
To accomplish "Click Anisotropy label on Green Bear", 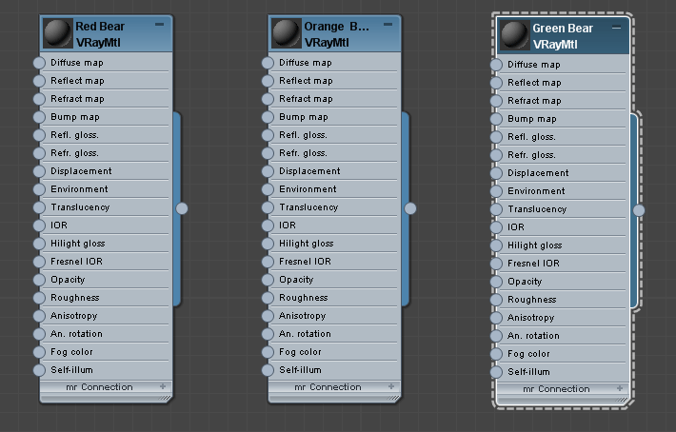I will [530, 318].
